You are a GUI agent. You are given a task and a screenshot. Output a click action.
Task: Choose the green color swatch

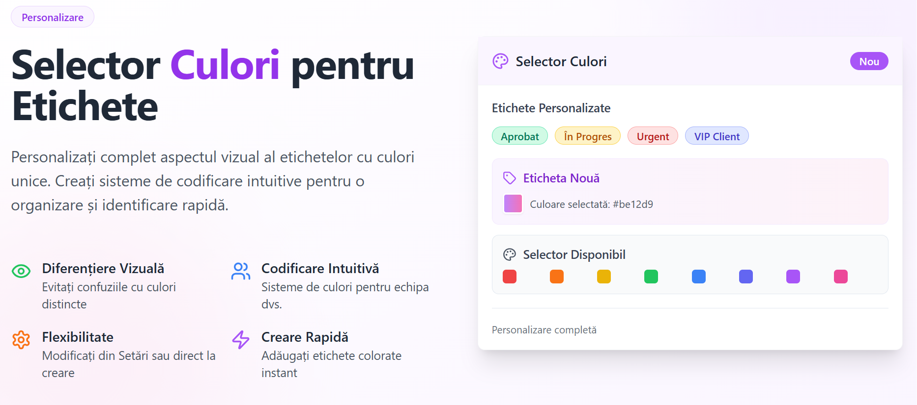651,277
